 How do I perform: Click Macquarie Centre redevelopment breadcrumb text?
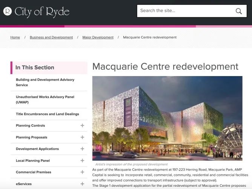click(x=150, y=37)
